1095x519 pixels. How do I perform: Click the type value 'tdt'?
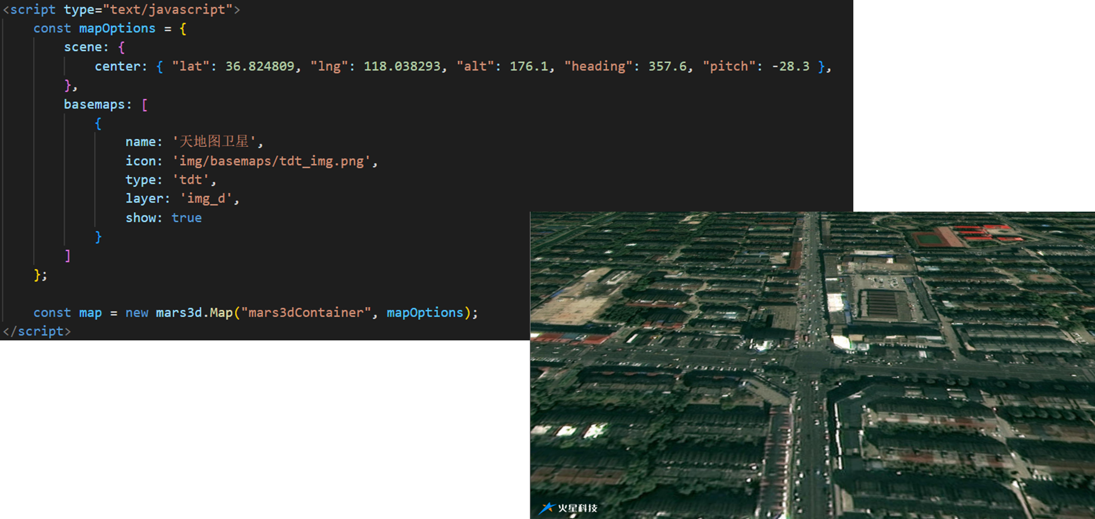pos(190,180)
